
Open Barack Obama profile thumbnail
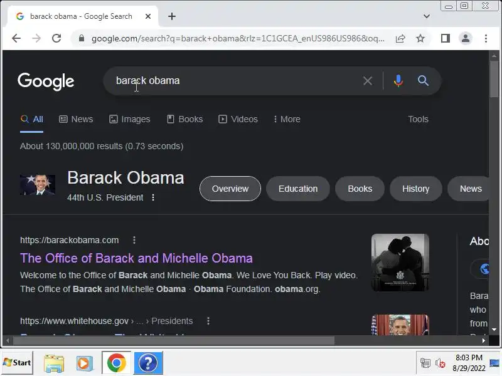click(x=38, y=185)
